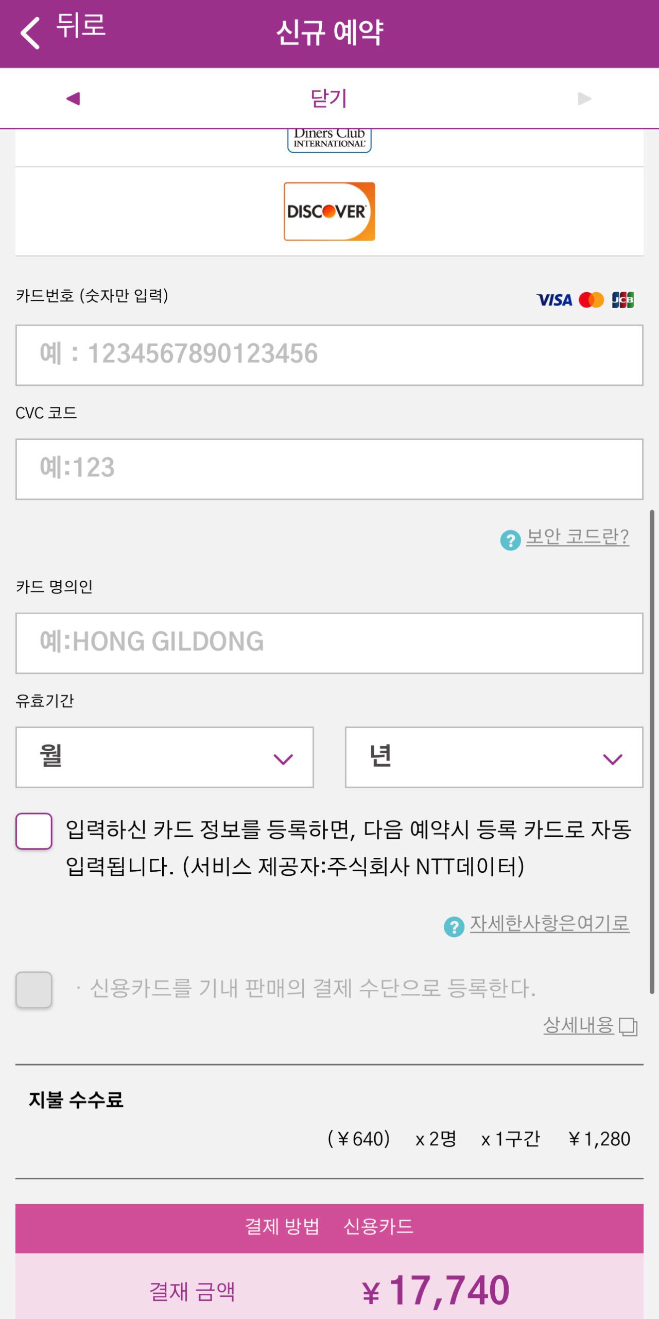Image resolution: width=659 pixels, height=1319 pixels.
Task: Toggle the disabled 신용카드 기내 판매 checkbox
Action: pos(34,989)
